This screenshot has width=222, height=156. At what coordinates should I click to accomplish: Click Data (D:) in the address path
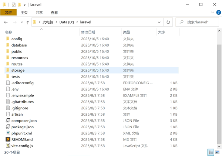[x=67, y=22]
